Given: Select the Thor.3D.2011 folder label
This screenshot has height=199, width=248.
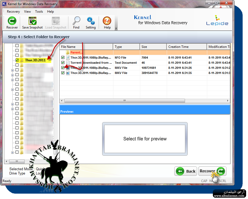Looking at the screenshot, I should coord(35,60).
